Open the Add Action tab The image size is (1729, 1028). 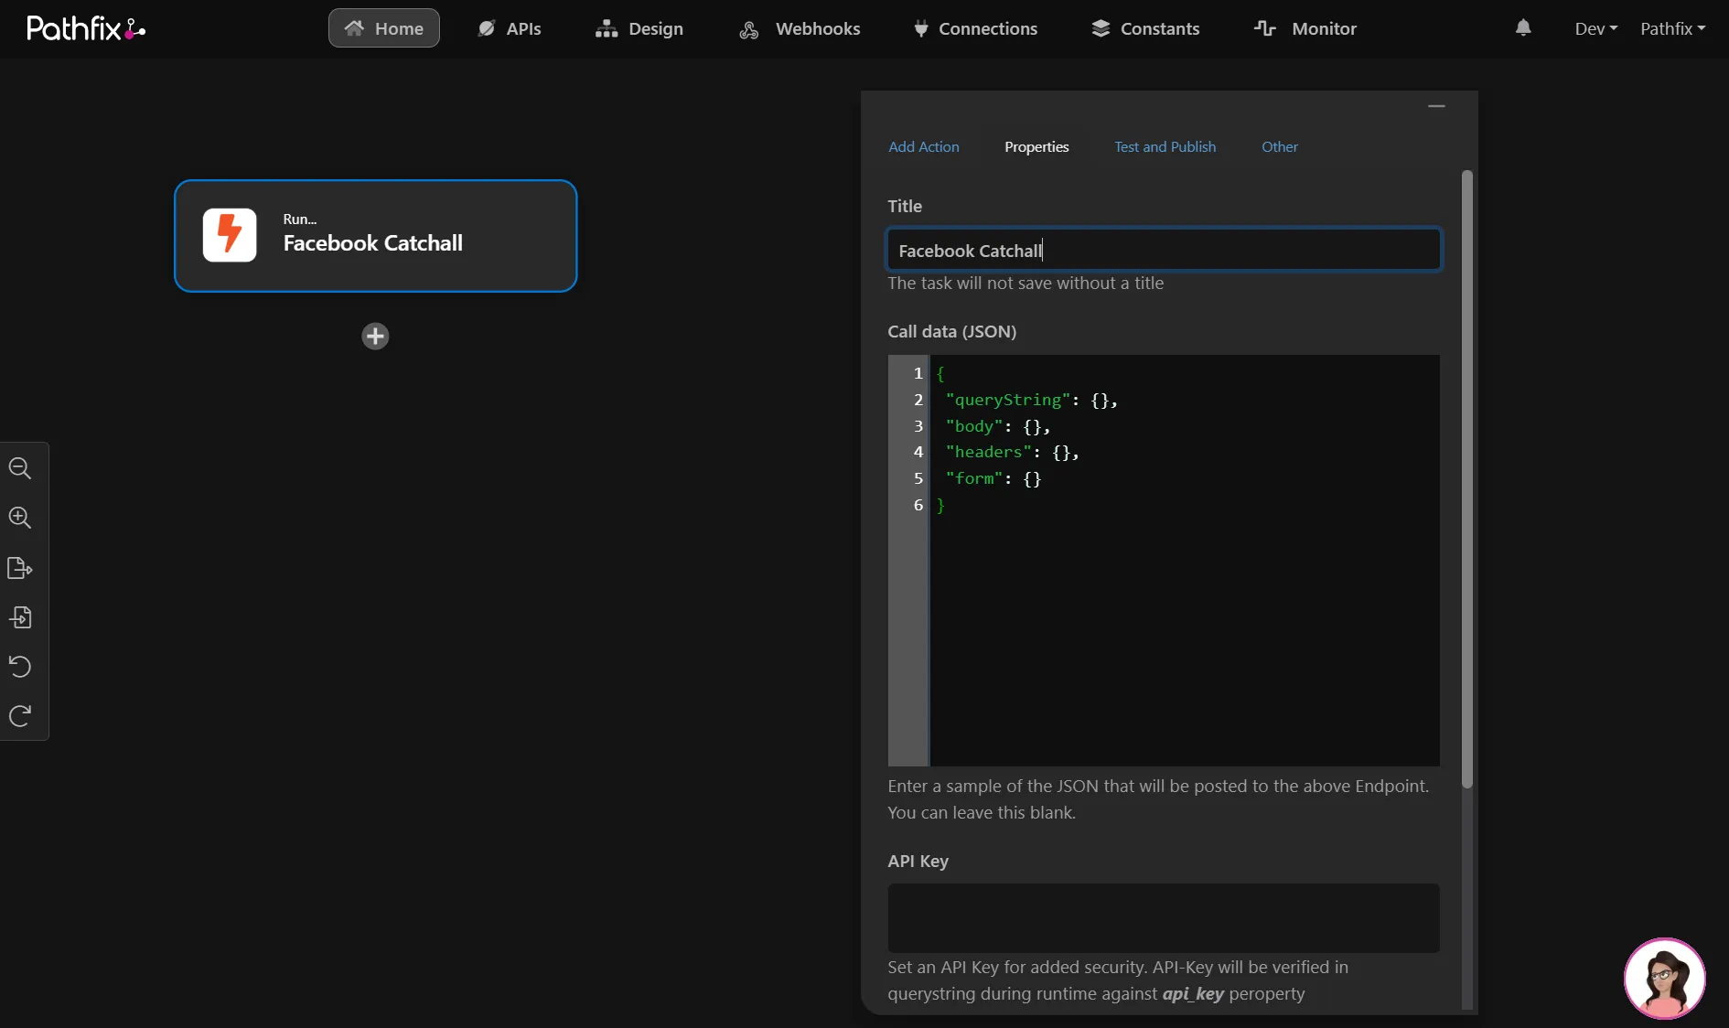coord(924,146)
